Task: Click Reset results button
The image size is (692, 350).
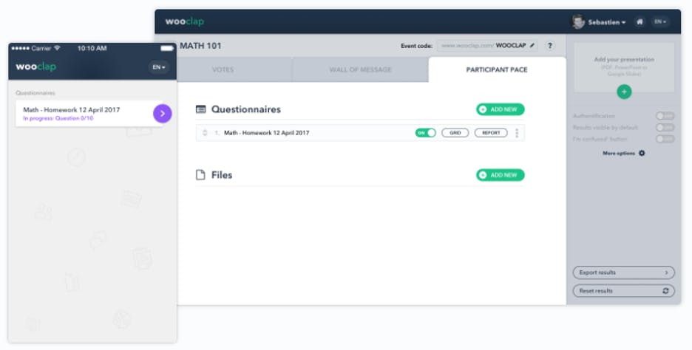Action: point(623,291)
